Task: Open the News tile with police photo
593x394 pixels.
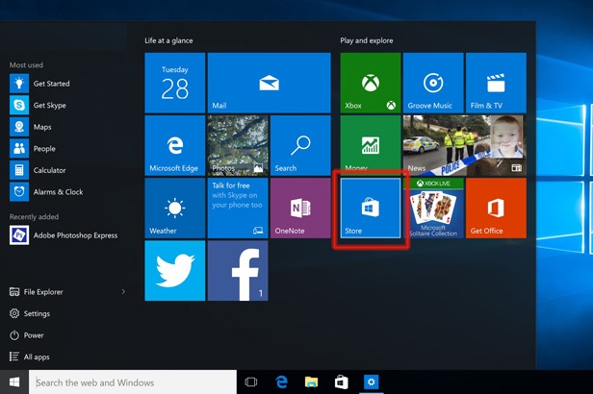Action: pos(464,145)
